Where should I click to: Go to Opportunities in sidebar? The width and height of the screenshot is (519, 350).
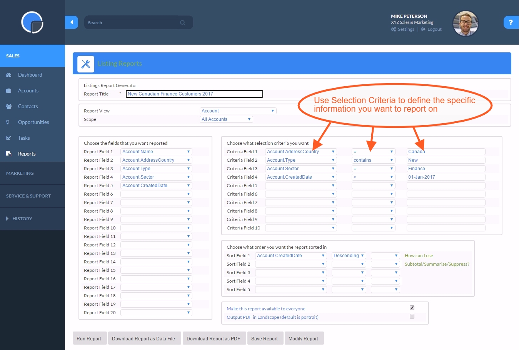tap(33, 122)
